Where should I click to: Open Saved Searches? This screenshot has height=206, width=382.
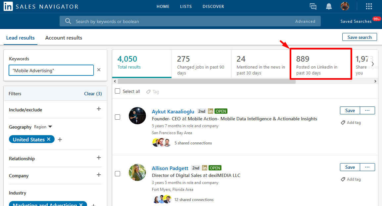356,21
